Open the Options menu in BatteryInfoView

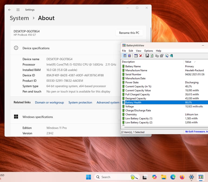(x=149, y=51)
